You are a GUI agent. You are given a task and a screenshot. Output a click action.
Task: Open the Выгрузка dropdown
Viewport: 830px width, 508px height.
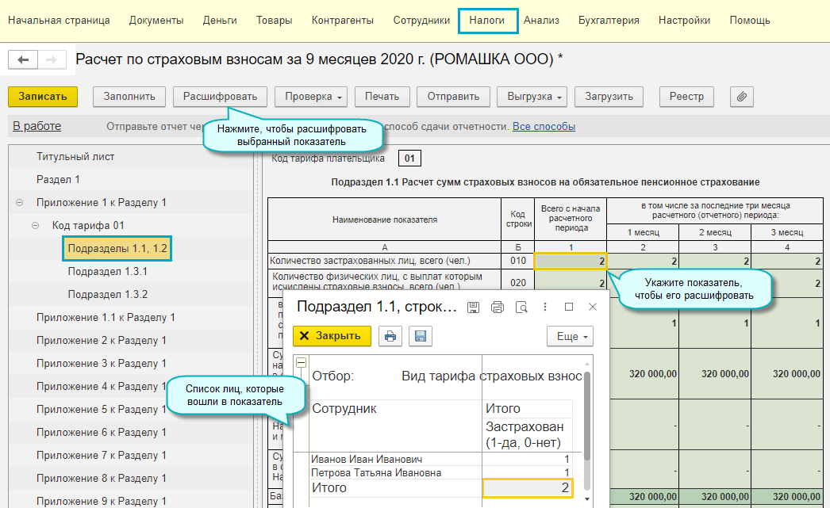(532, 97)
